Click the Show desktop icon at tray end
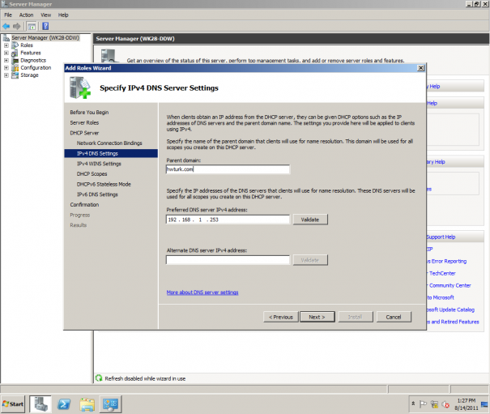This screenshot has height=414, width=490. pyautogui.click(x=484, y=404)
